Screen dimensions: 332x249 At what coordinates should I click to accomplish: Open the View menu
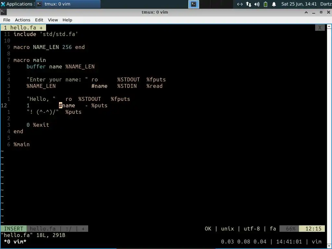coord(53,20)
